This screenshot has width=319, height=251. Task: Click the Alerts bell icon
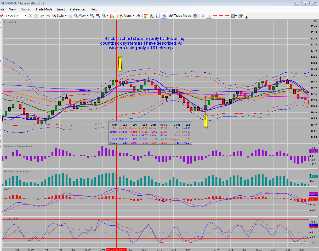(x=121, y=16)
